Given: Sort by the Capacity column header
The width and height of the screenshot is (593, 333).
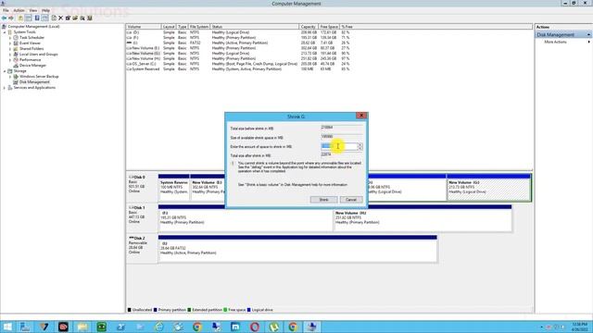Looking at the screenshot, I should pyautogui.click(x=309, y=27).
